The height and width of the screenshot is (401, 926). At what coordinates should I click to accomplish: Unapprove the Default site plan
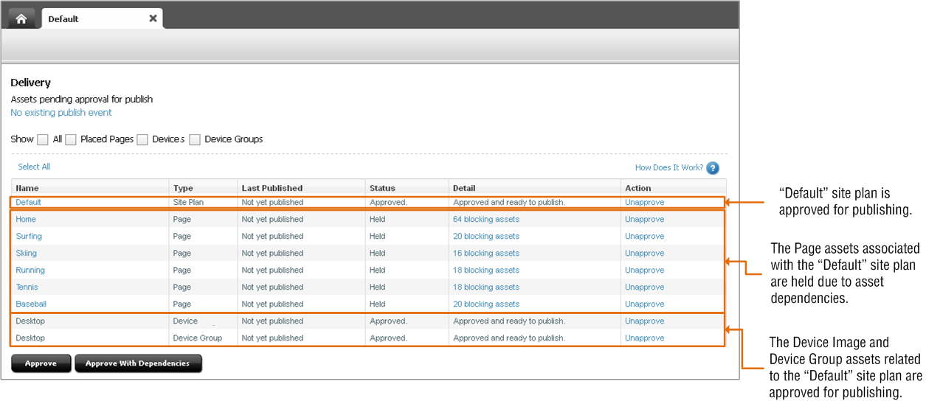coord(644,202)
